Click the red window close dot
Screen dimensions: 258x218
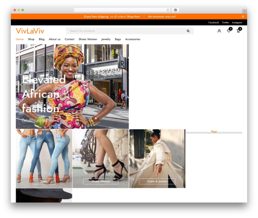pos(15,10)
